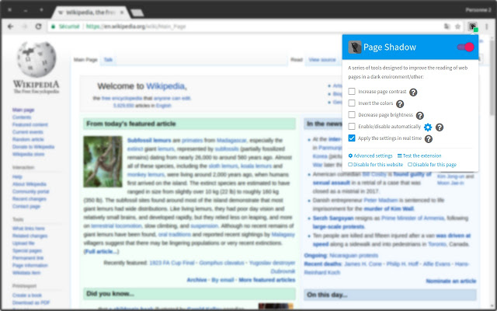497x311 pixels.
Task: Open More featured articles link
Action: coord(267,280)
